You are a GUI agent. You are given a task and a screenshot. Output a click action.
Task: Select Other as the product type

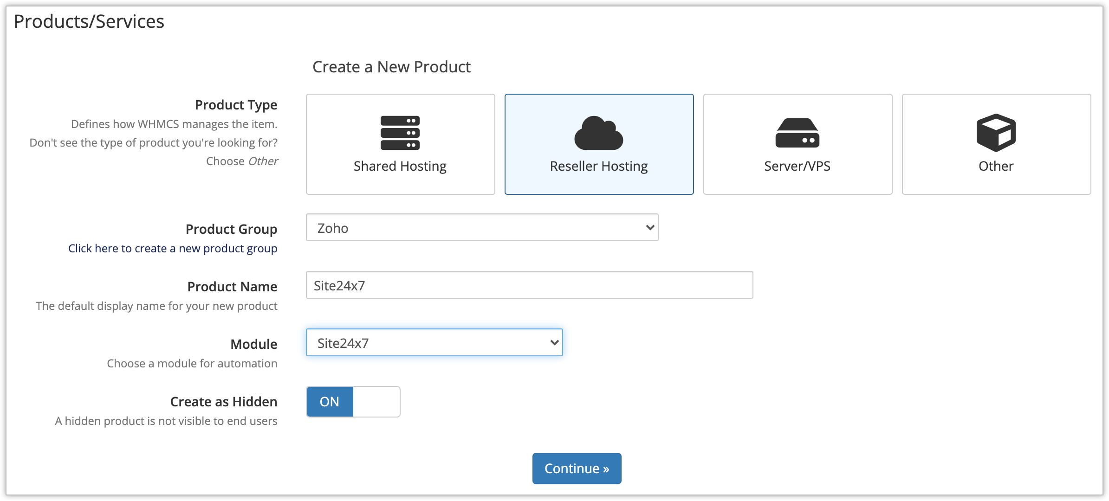point(996,144)
